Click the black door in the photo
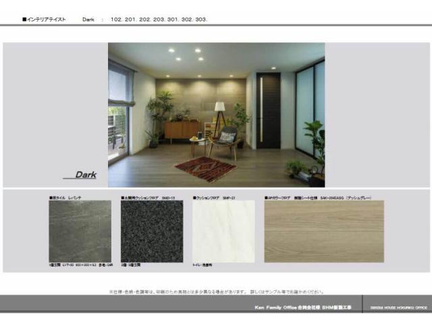This screenshot has width=432, height=324. (x=268, y=110)
